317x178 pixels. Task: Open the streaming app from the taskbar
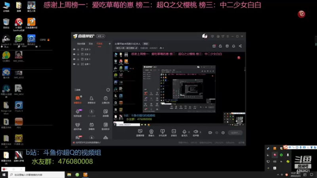tap(85, 174)
